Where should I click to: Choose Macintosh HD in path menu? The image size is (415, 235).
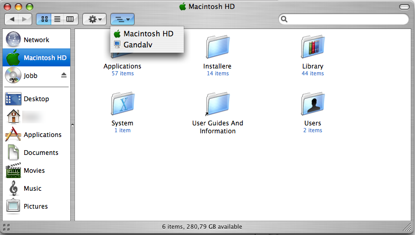(147, 34)
